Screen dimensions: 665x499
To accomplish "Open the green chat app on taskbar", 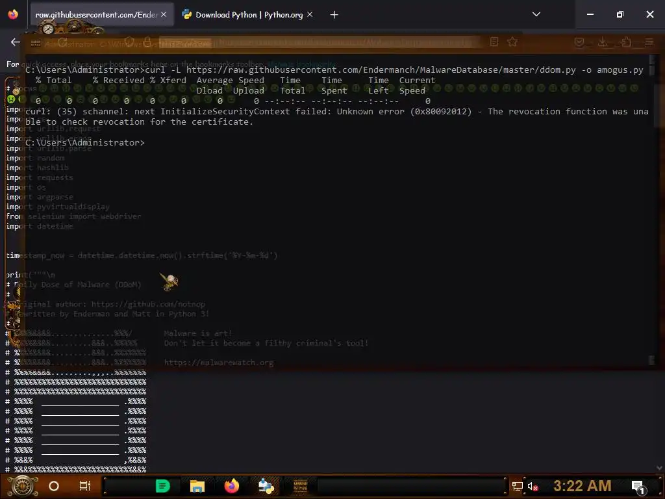I will (x=162, y=486).
